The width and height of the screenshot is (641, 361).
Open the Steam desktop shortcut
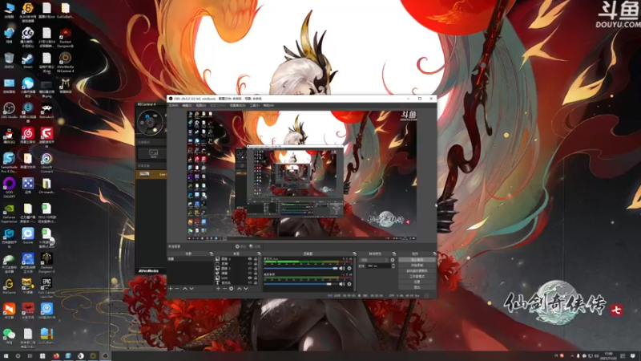(28, 61)
